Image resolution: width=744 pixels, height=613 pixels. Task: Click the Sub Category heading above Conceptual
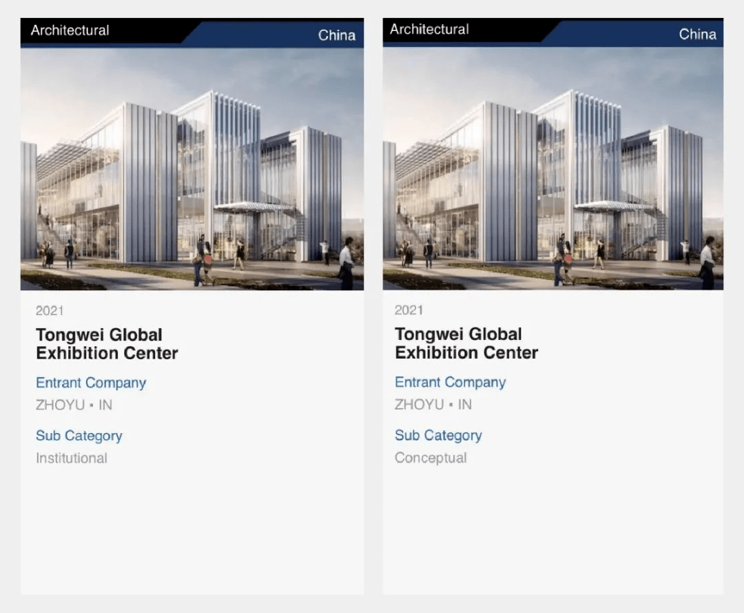[438, 435]
